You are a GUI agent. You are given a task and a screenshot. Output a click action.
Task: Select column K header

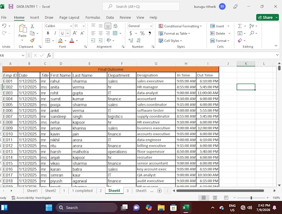click(246, 64)
